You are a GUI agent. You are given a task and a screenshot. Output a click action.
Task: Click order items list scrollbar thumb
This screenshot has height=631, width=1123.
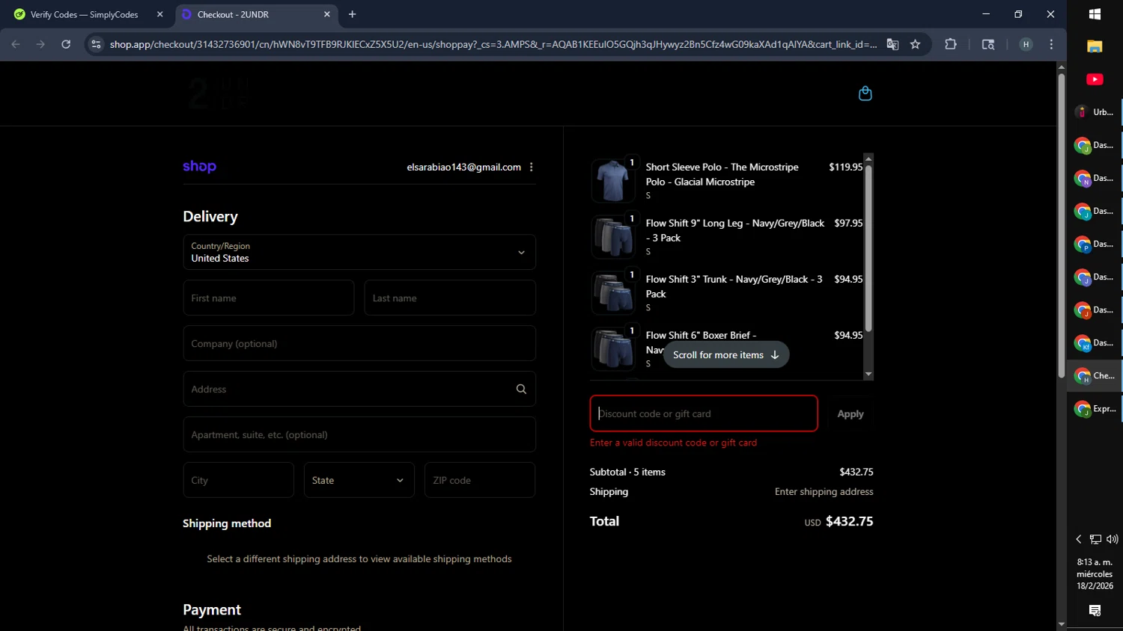[x=868, y=247]
